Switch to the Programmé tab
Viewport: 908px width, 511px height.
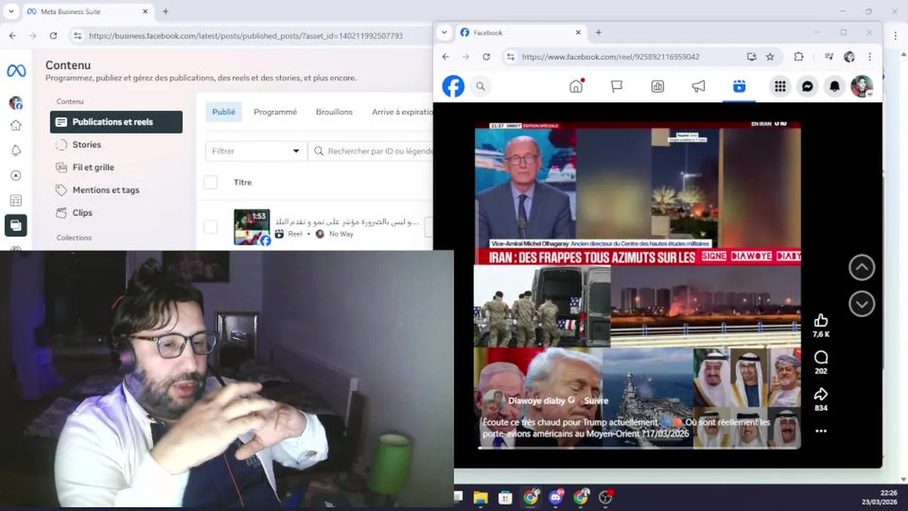tap(275, 112)
